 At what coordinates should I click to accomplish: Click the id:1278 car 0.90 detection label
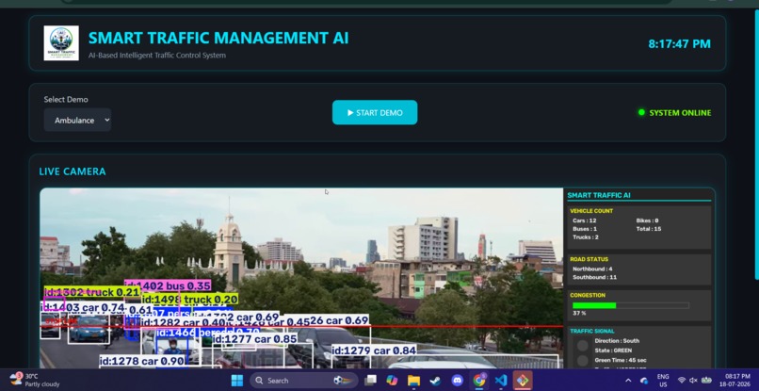[142, 361]
